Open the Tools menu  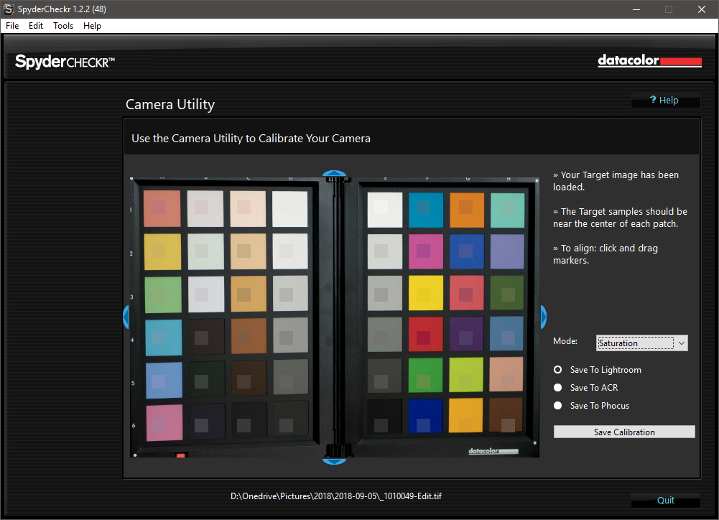click(x=63, y=26)
